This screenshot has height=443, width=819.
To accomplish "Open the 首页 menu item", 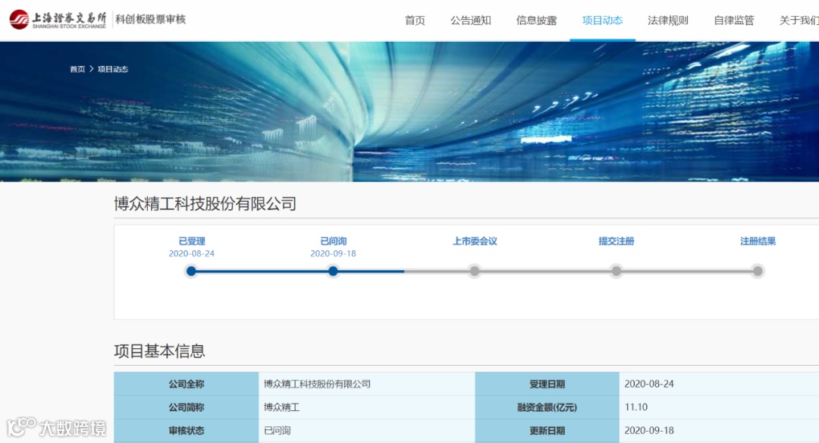I will pos(415,20).
